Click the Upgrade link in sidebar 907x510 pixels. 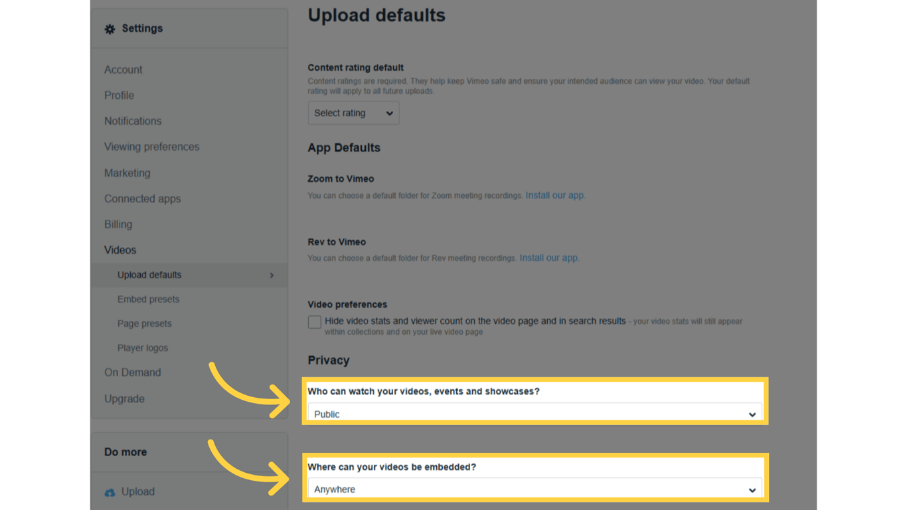pyautogui.click(x=124, y=398)
